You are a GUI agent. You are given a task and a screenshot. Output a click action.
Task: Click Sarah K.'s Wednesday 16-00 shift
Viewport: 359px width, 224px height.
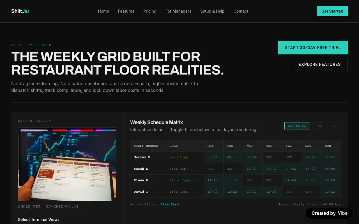point(253,169)
